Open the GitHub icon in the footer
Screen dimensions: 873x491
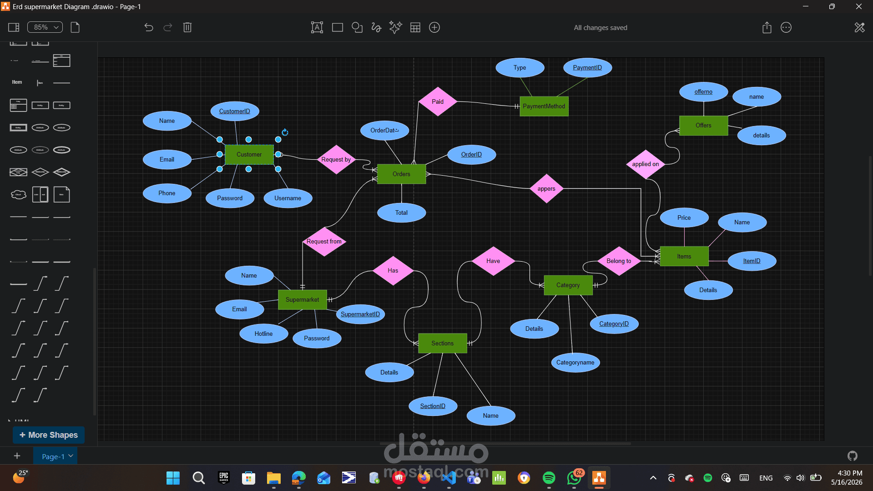853,456
